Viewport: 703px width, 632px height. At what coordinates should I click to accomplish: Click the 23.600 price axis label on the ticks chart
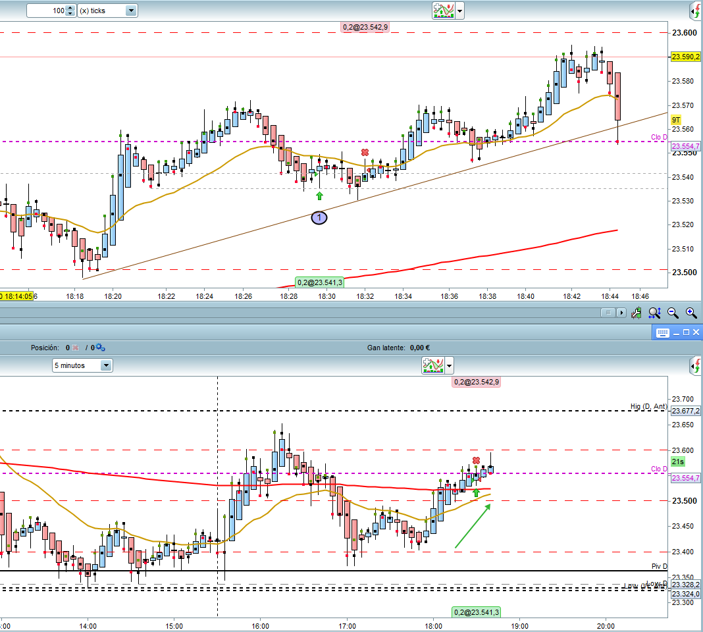(x=685, y=33)
